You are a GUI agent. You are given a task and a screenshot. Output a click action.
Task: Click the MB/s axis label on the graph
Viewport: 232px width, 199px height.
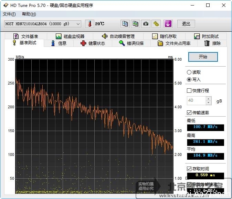tap(20, 57)
